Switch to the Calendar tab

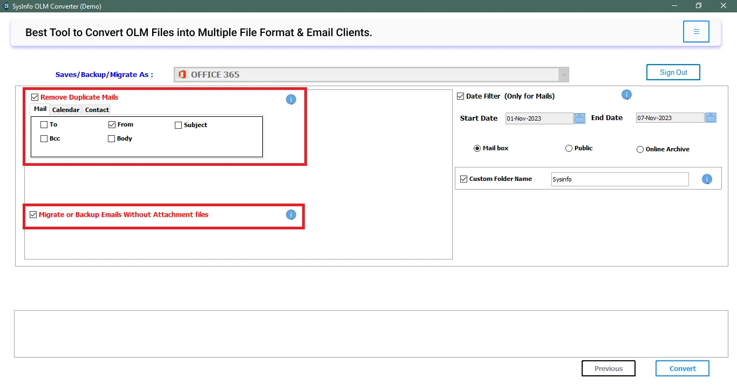click(66, 110)
